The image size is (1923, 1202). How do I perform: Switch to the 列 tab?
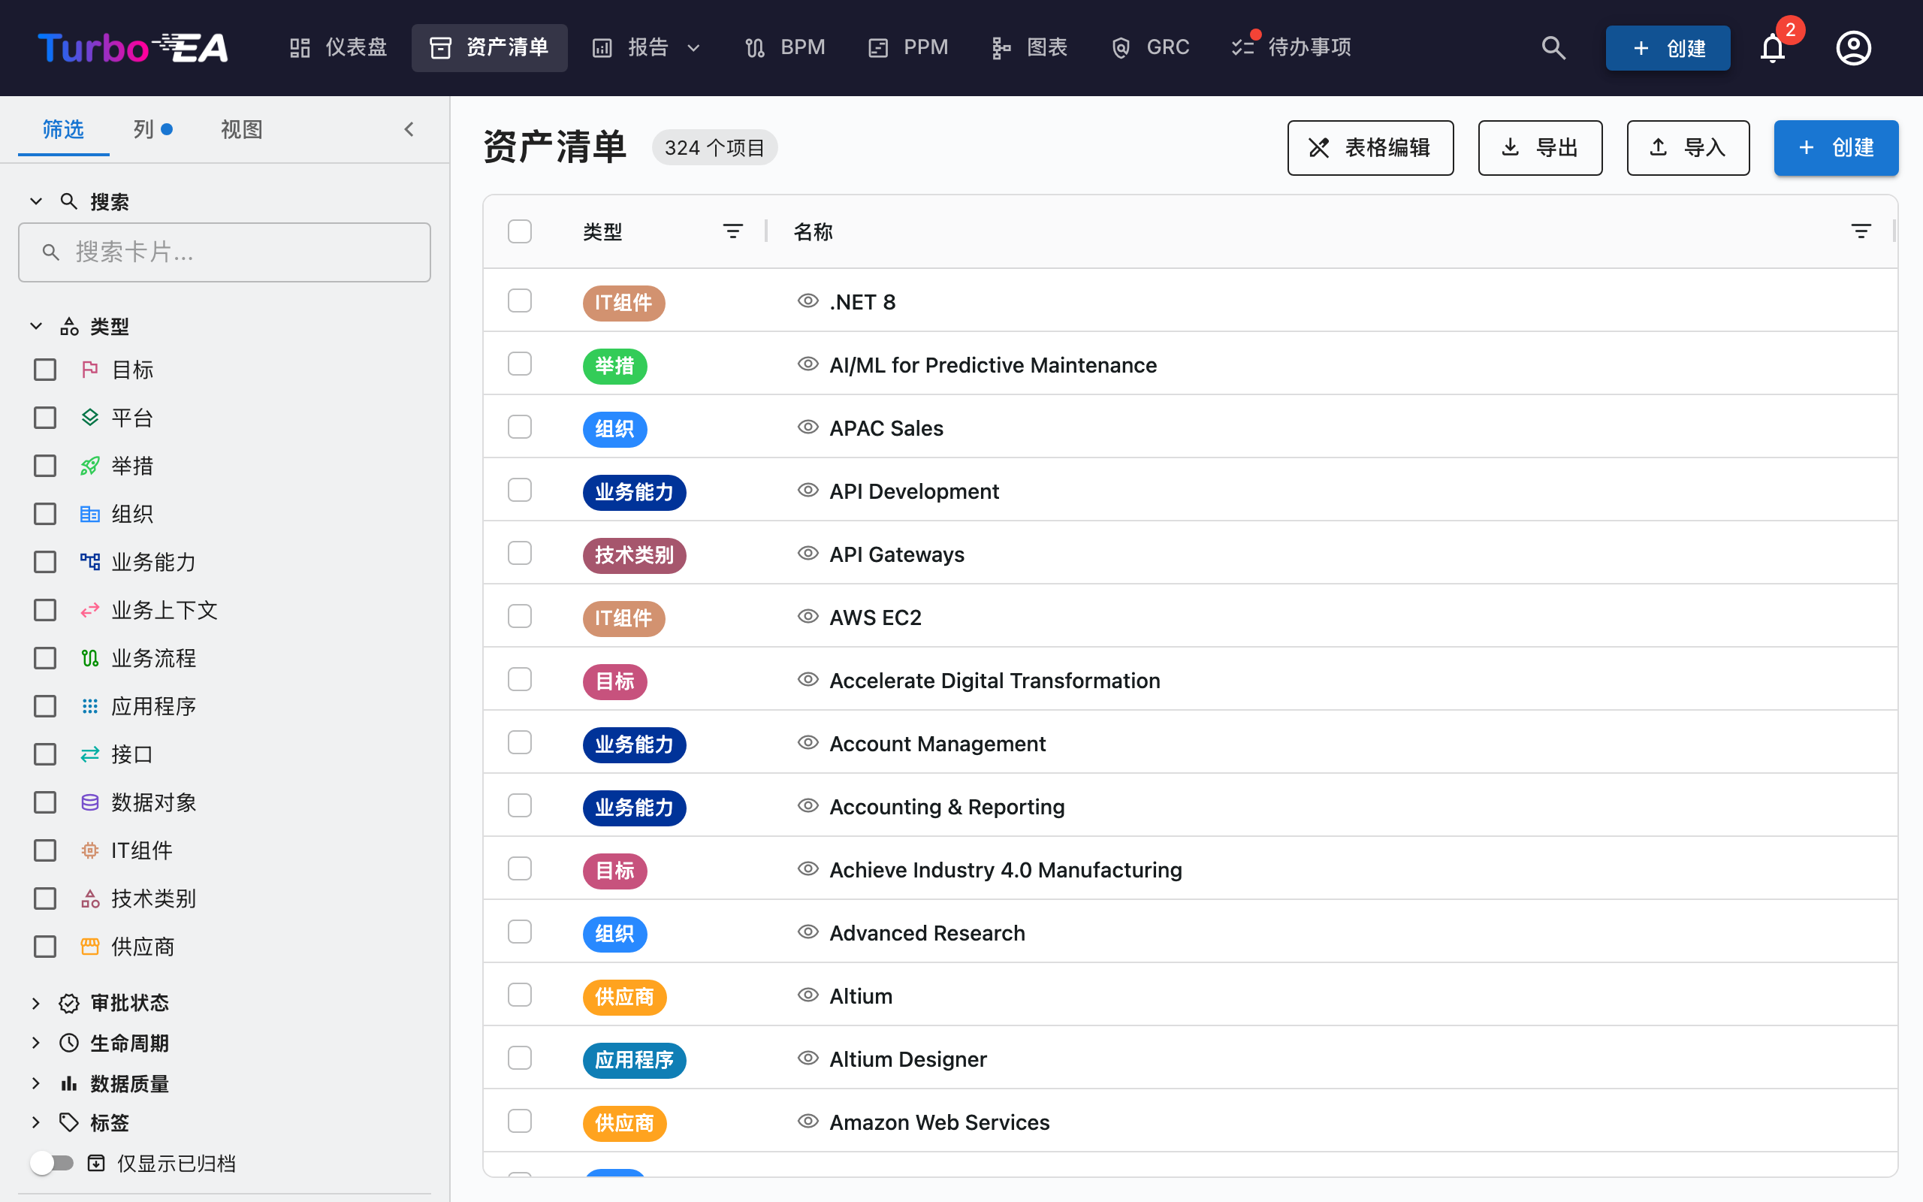point(152,128)
